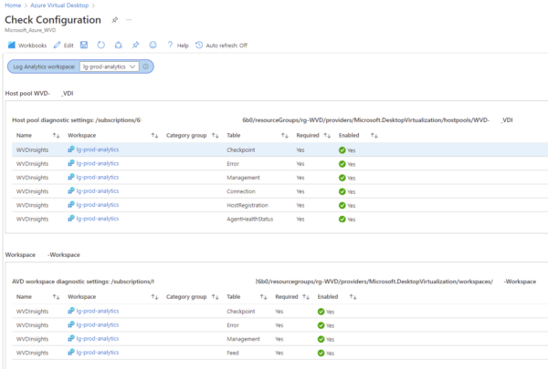Screen dimensions: 548x369
Task: Select the AgentHealthStatus table cell
Action: pos(250,219)
